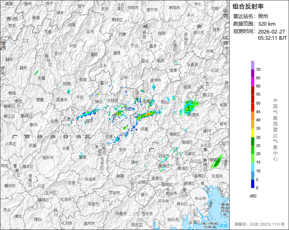Pick the bright red swatch between 45 and 50
The width and height of the screenshot is (289, 230).
tap(252, 107)
